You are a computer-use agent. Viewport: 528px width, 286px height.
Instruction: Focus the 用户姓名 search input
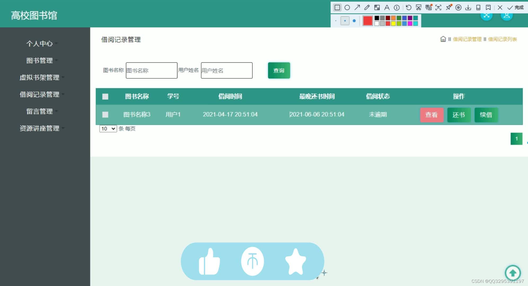pyautogui.click(x=227, y=70)
